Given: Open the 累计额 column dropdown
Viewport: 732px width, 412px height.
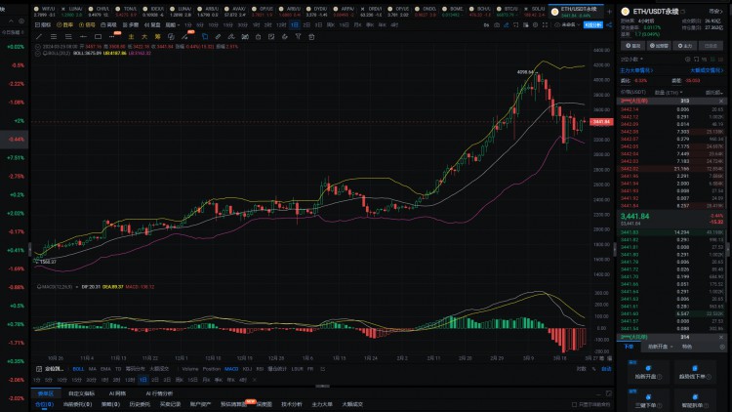Looking at the screenshot, I should pos(713,93).
